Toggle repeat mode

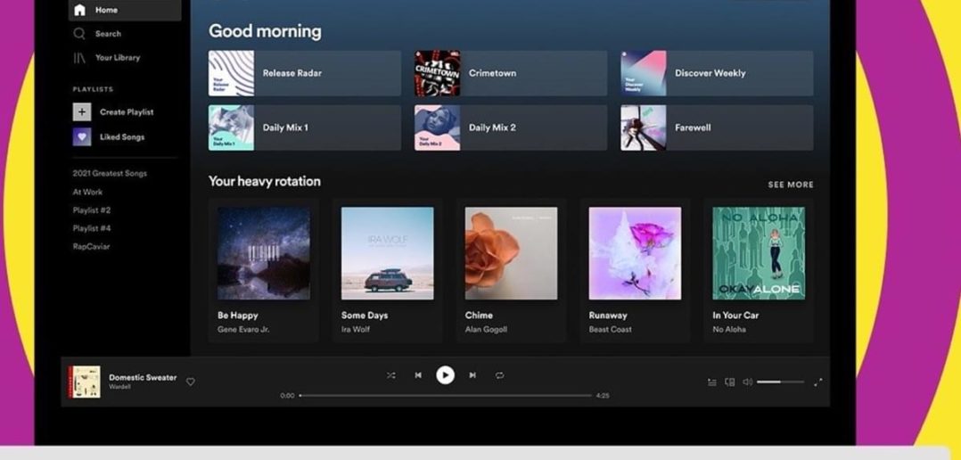pos(499,375)
